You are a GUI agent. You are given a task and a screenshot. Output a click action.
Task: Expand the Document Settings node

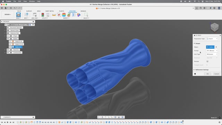(x=5, y=27)
